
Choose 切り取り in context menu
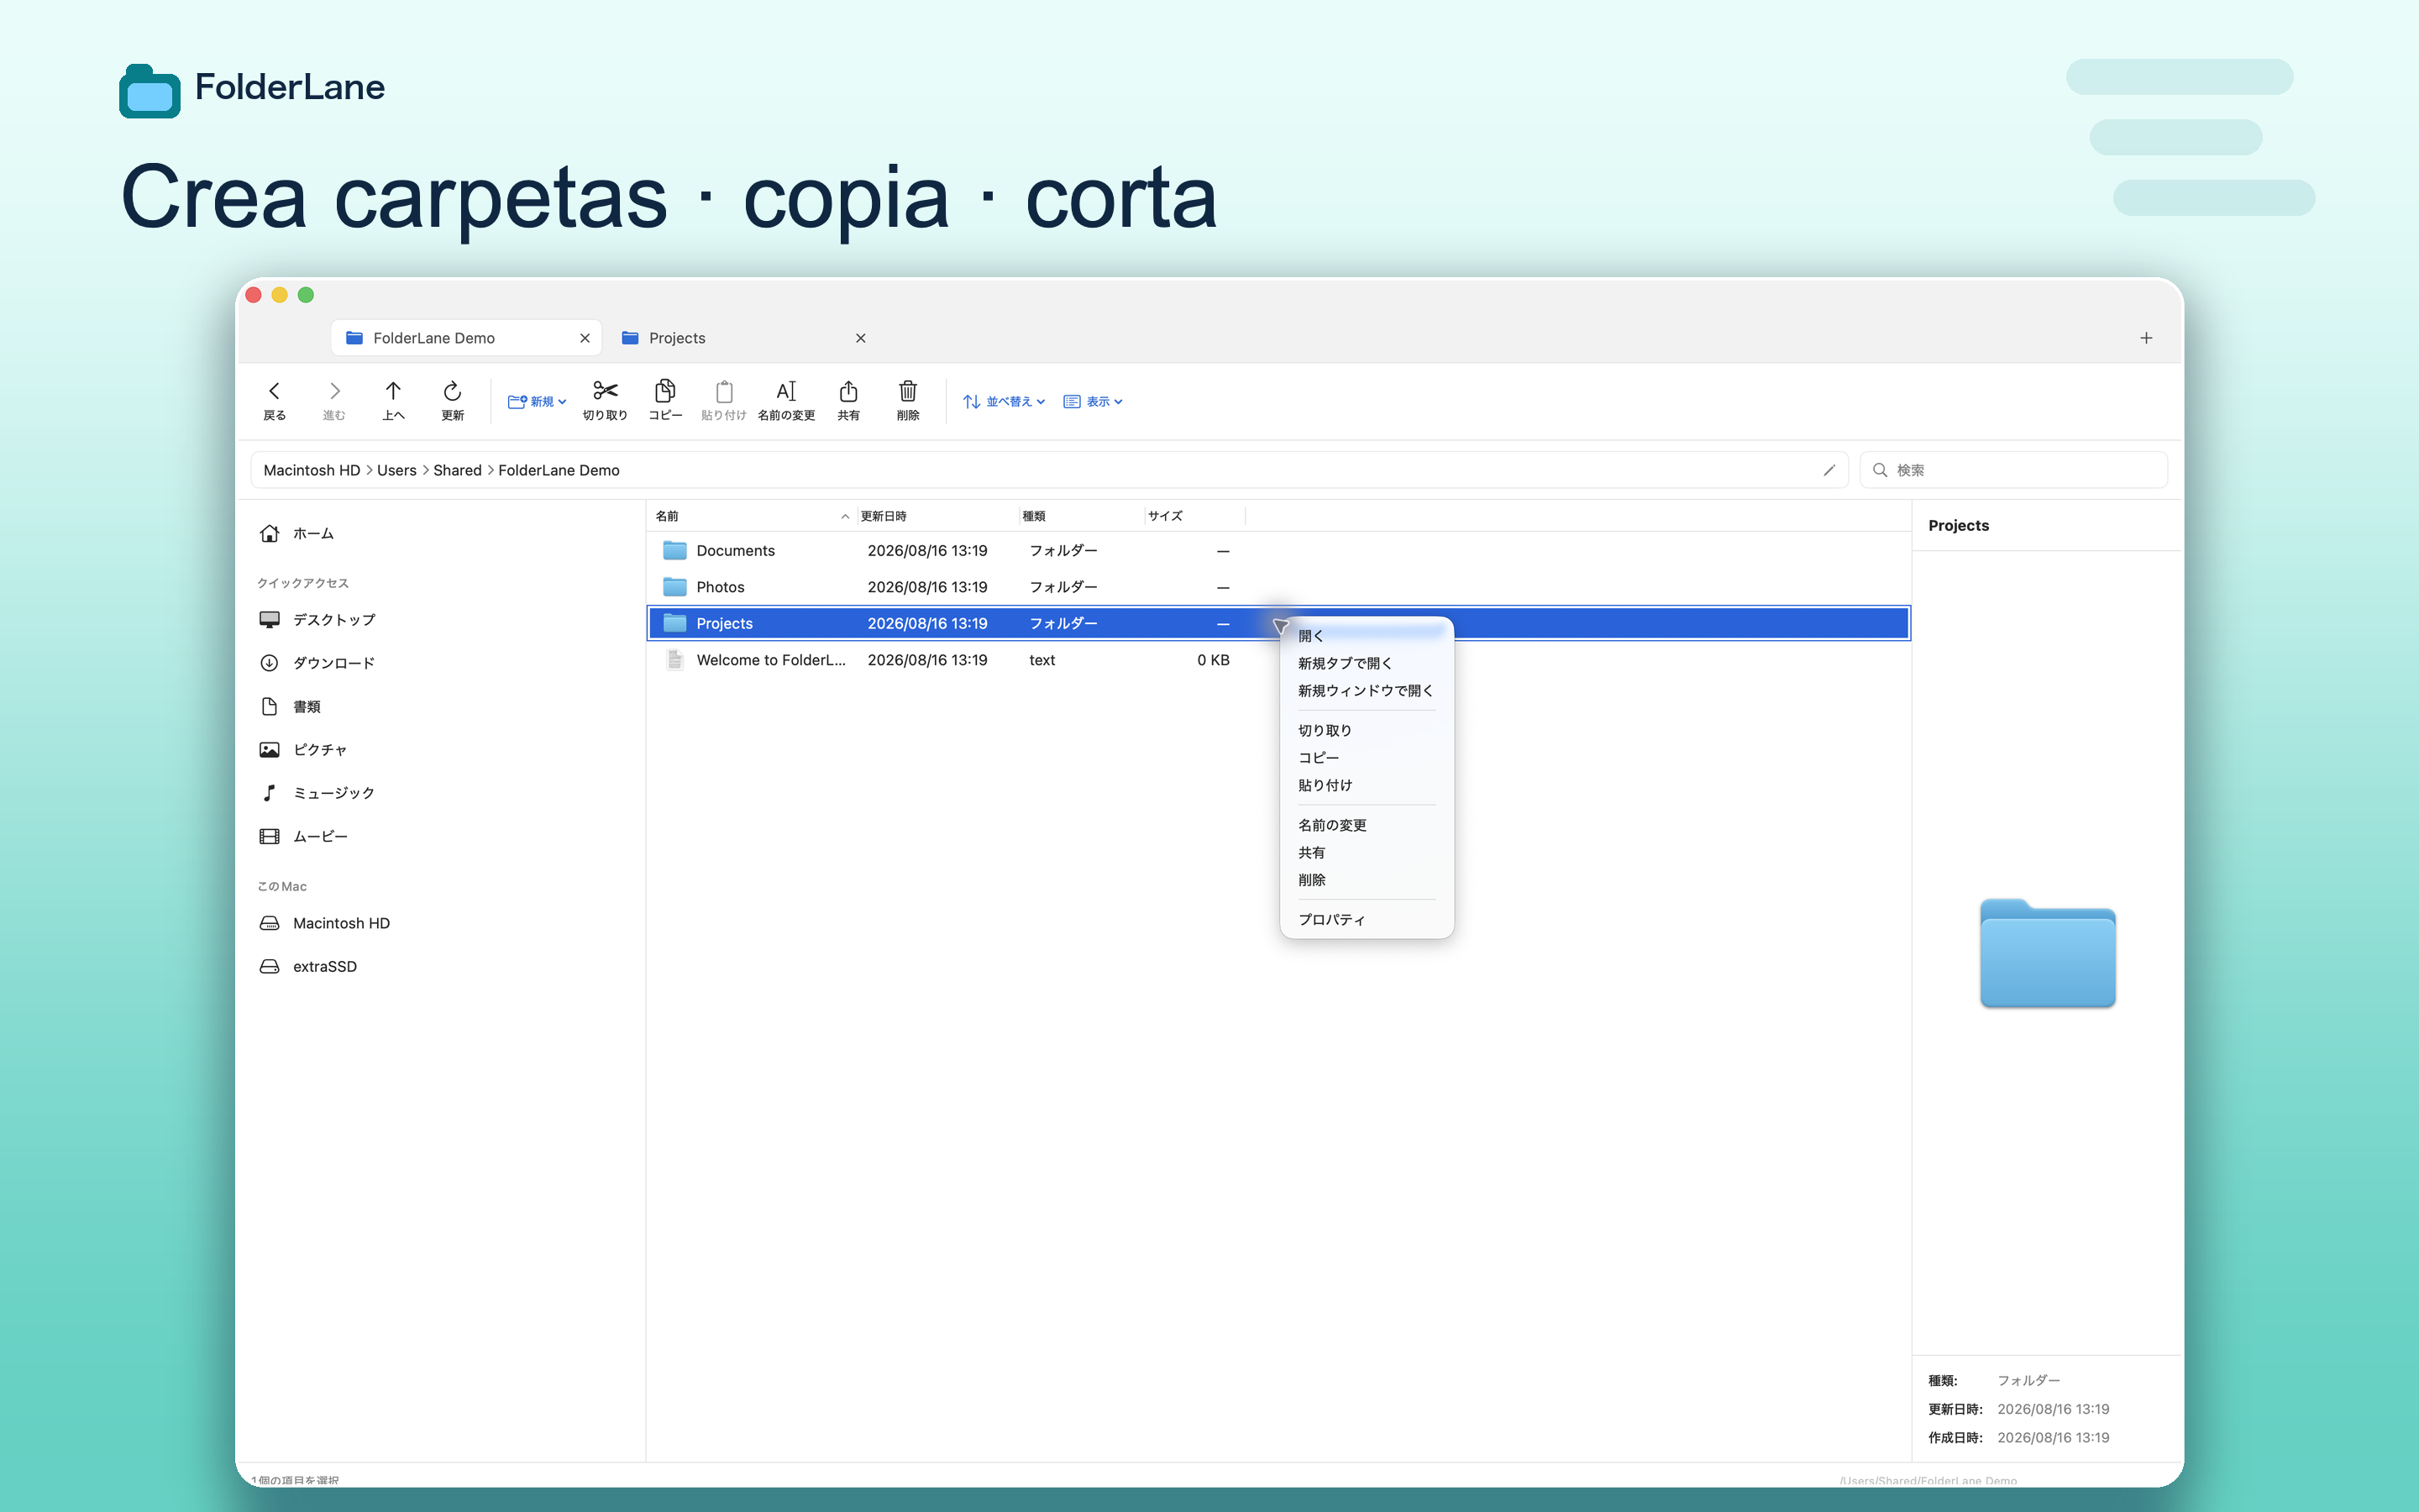point(1367,731)
